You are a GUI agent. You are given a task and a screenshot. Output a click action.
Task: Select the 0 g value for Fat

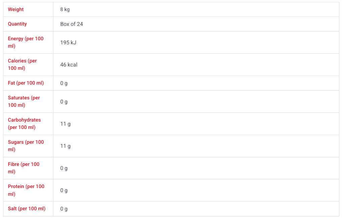tap(64, 83)
